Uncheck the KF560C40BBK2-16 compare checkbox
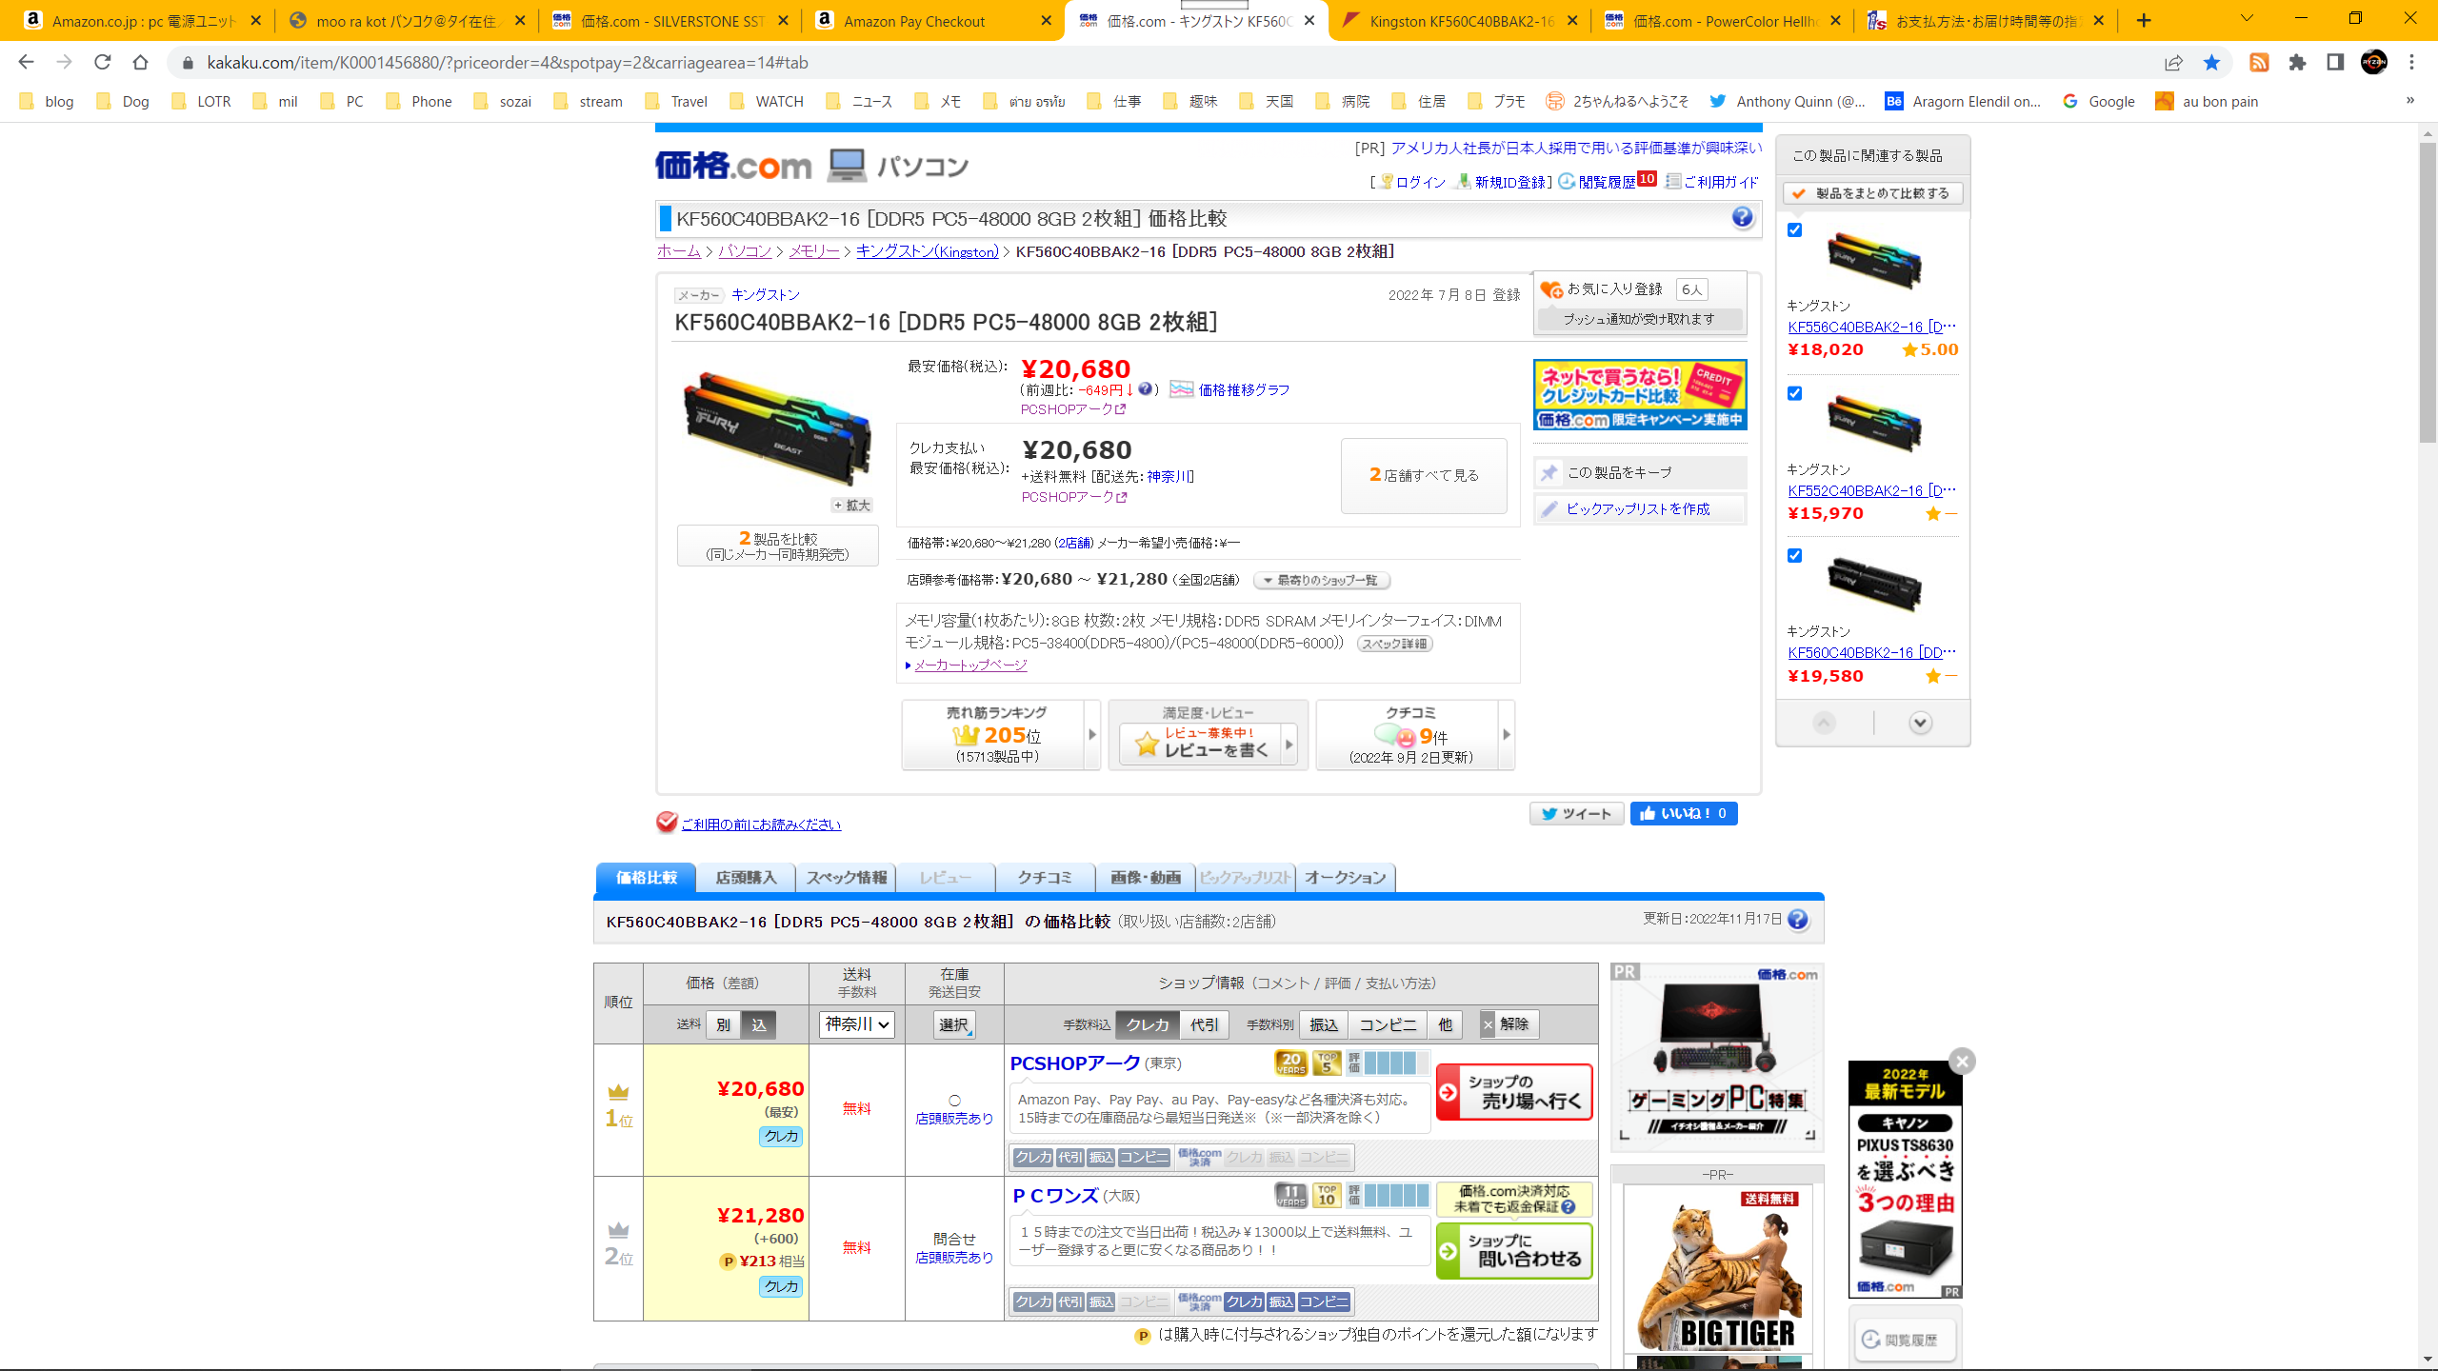 (1794, 555)
